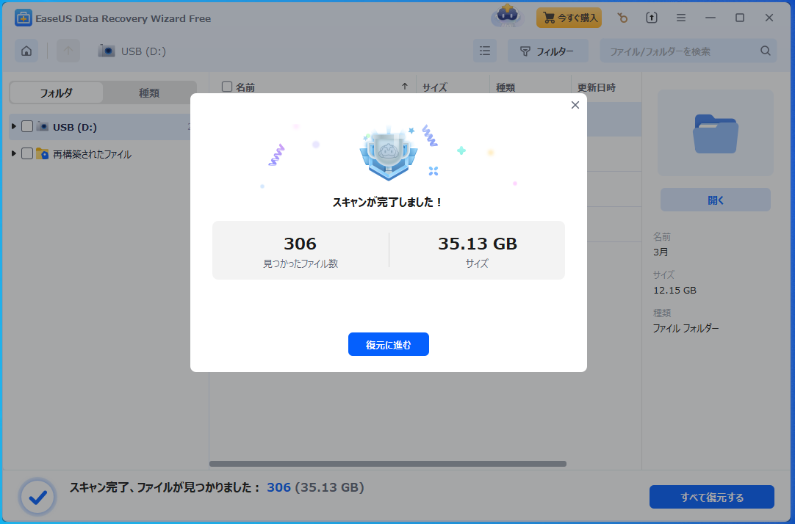Sort by the 更新日時 column header

coord(597,87)
